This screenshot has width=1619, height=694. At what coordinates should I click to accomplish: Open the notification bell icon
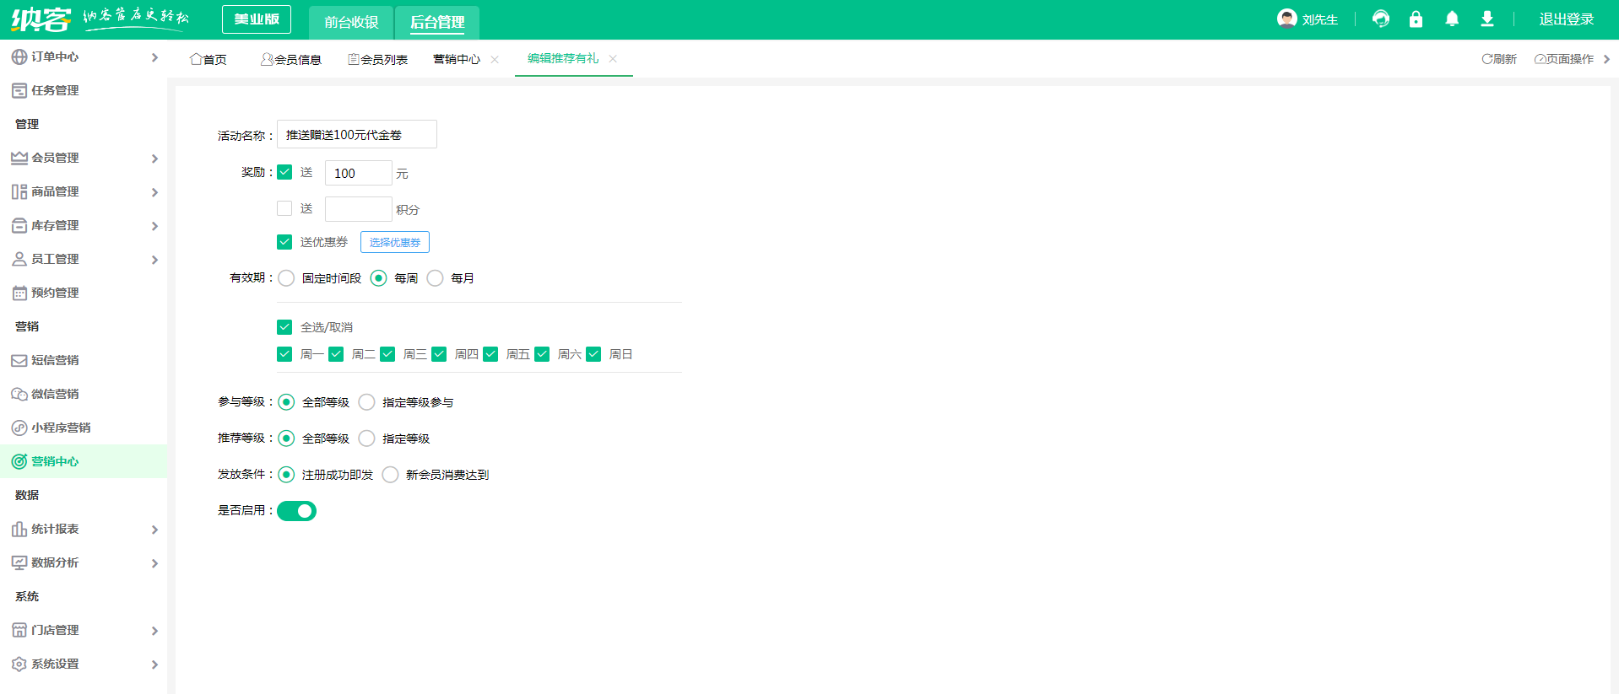[x=1451, y=19]
